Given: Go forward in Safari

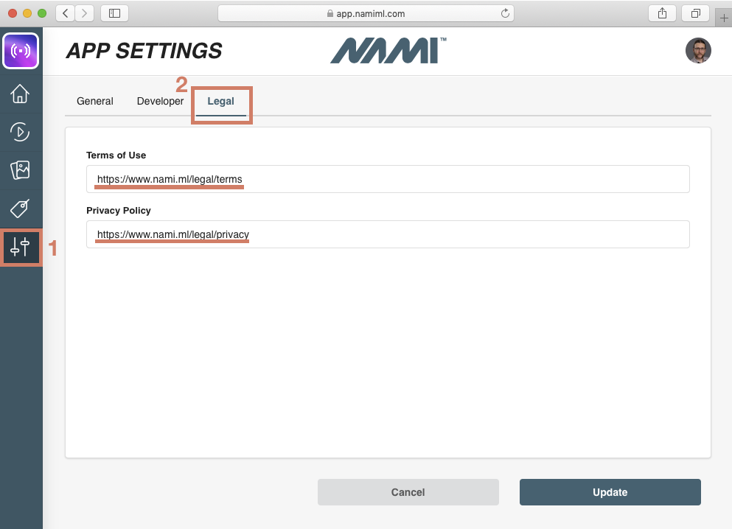Looking at the screenshot, I should (x=85, y=13).
